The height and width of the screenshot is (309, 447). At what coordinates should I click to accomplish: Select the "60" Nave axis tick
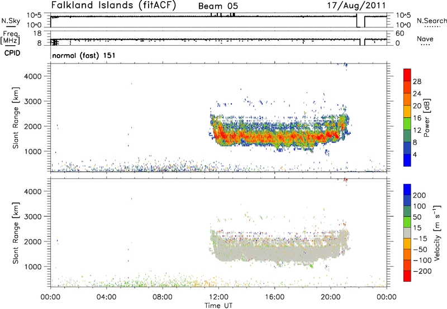(400, 33)
